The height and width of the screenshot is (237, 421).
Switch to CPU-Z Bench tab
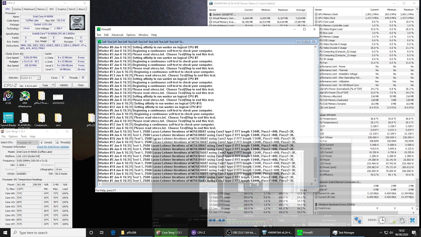coord(72,9)
